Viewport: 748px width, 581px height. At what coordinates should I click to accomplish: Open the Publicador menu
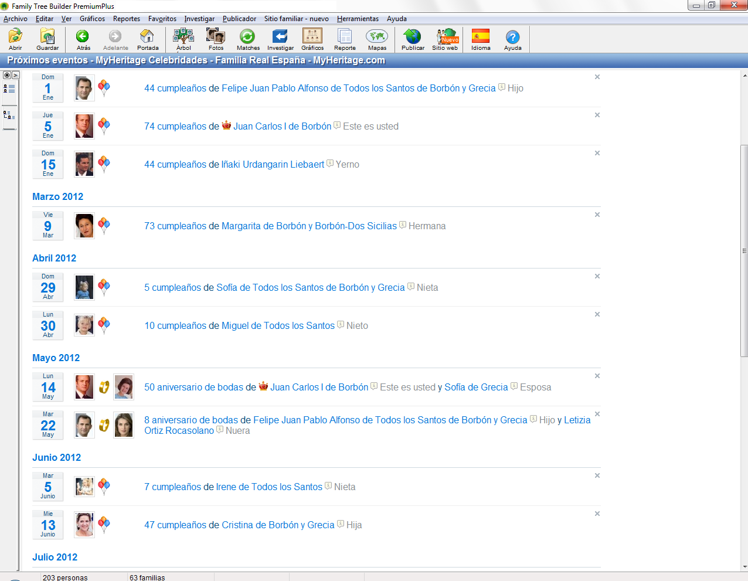tap(239, 19)
